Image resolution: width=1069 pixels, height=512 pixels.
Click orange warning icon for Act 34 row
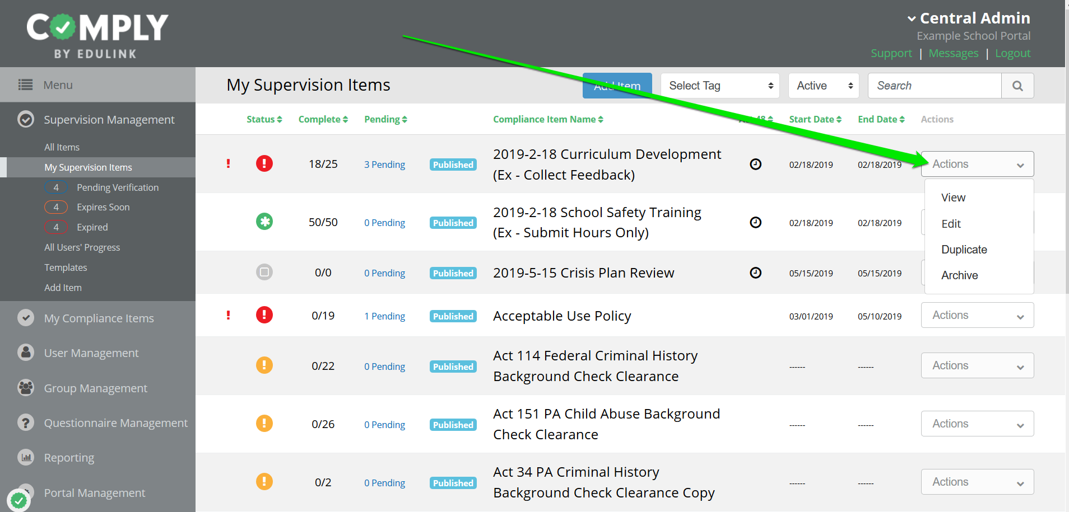264,481
